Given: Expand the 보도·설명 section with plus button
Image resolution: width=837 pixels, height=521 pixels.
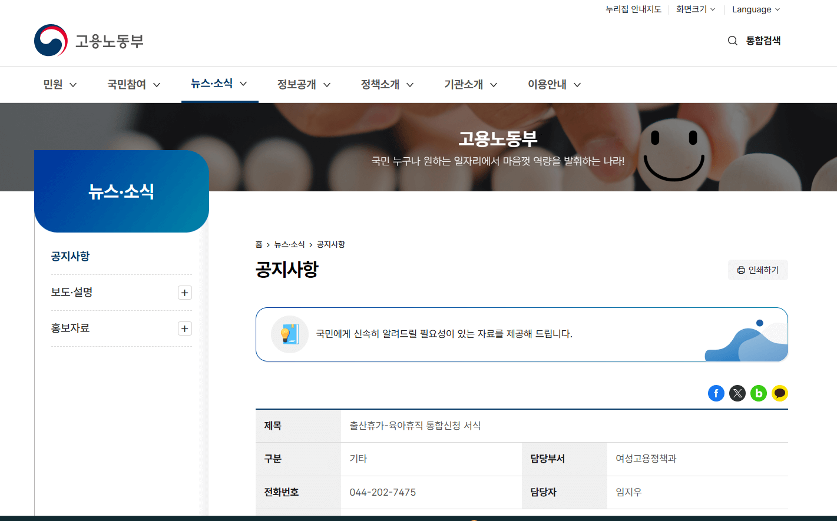Looking at the screenshot, I should pyautogui.click(x=185, y=293).
